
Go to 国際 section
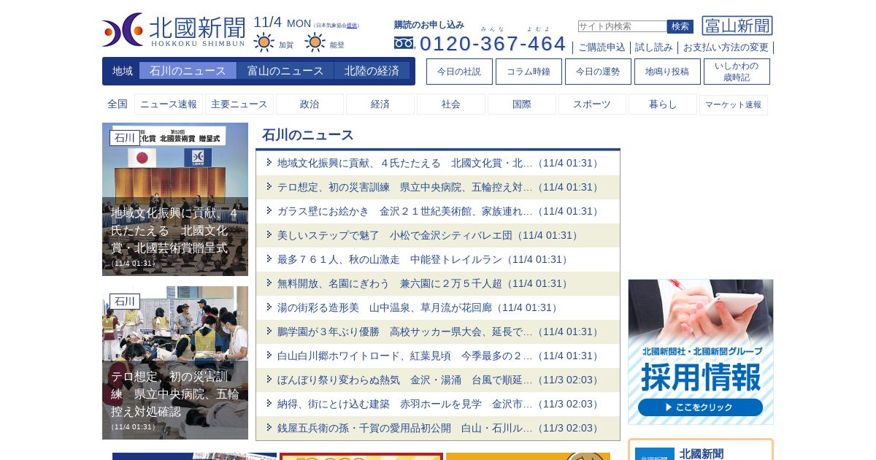click(x=522, y=104)
